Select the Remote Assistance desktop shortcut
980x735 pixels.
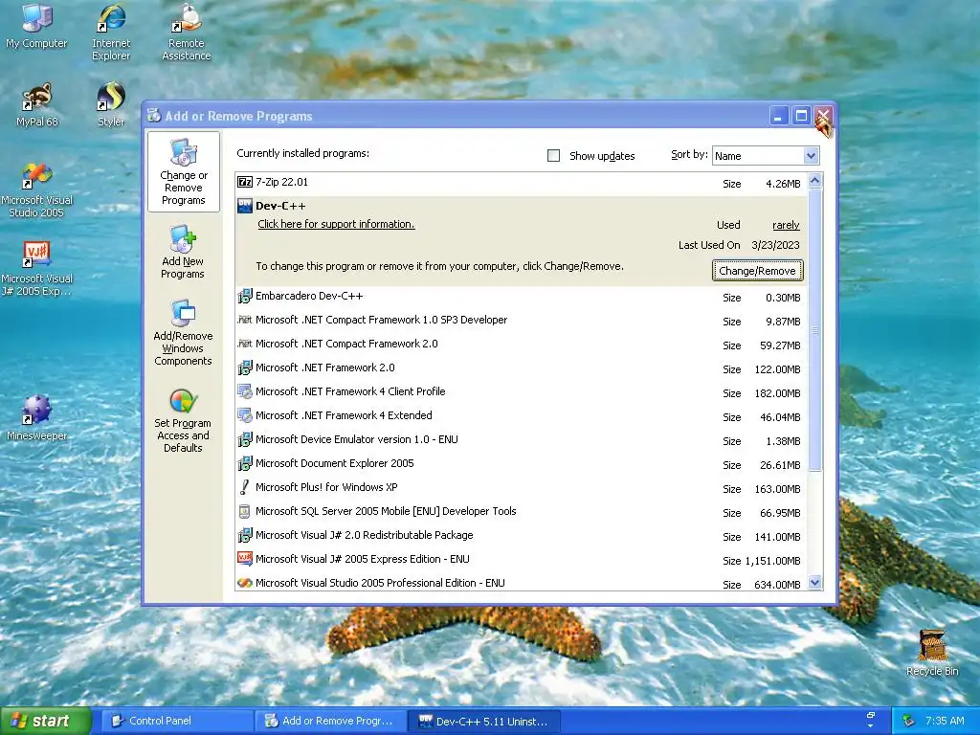click(187, 32)
